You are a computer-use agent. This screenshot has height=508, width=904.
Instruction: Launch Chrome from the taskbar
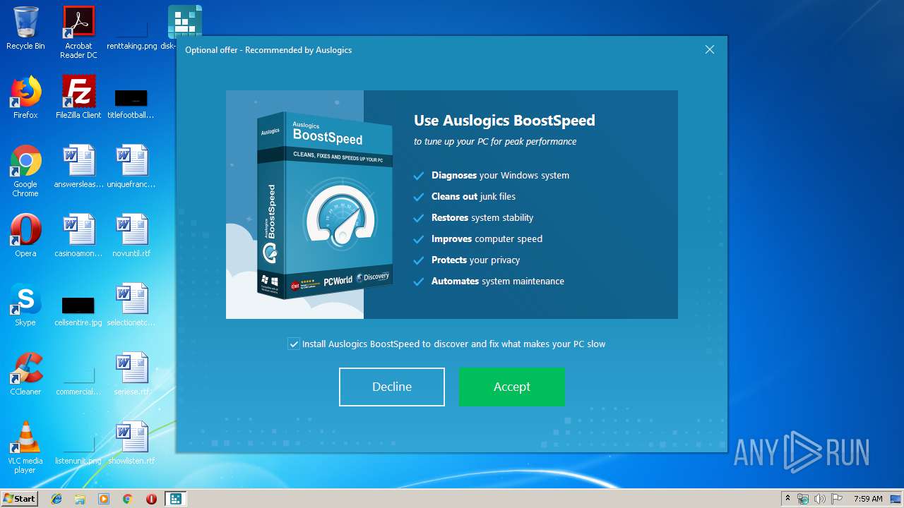pyautogui.click(x=127, y=499)
